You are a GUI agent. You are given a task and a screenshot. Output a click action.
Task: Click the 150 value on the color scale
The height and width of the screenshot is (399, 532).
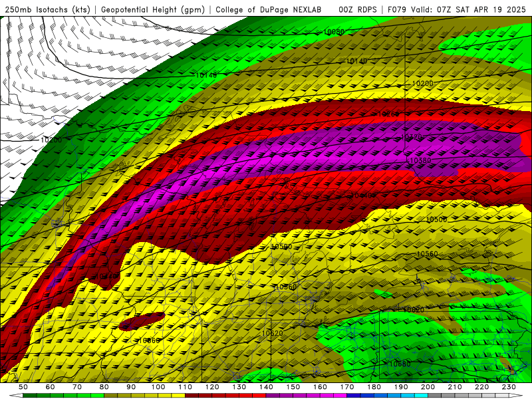[x=293, y=387]
